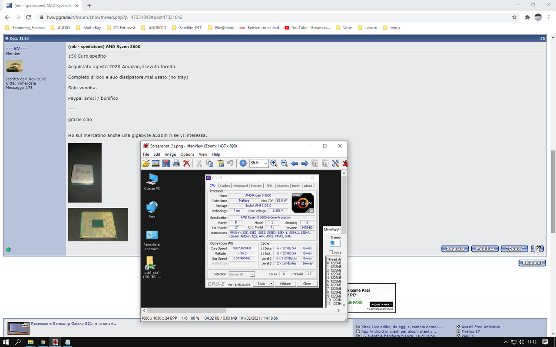Zoom in with the magnifier-plus icon
The width and height of the screenshot is (556, 347).
click(x=274, y=163)
